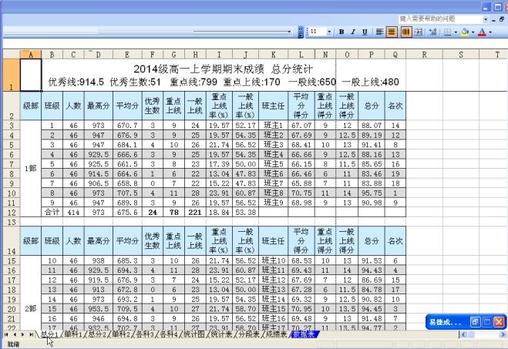Select column E header

tap(126, 54)
